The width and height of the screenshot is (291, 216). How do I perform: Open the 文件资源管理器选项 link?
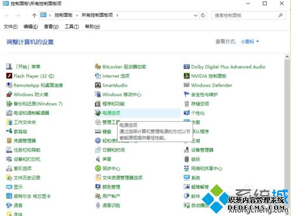click(x=122, y=178)
